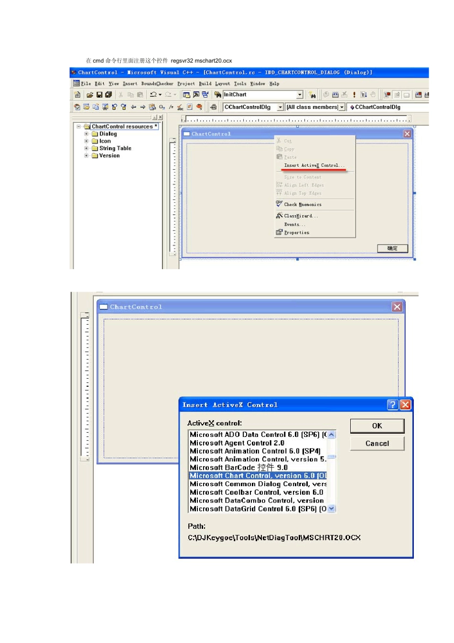The height and width of the screenshot is (643, 454).
Task: Open the BoundsChecker menu
Action: (x=157, y=84)
